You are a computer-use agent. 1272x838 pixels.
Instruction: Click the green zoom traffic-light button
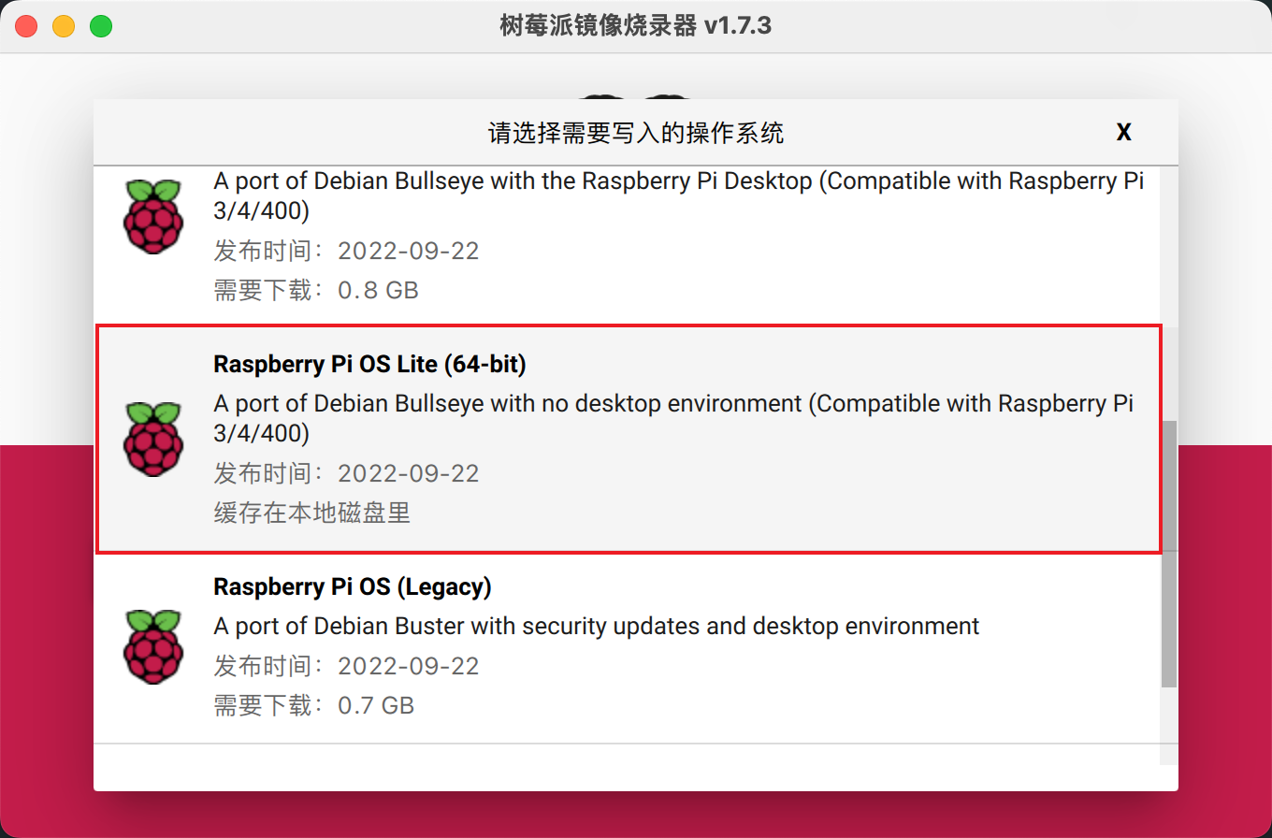click(101, 25)
